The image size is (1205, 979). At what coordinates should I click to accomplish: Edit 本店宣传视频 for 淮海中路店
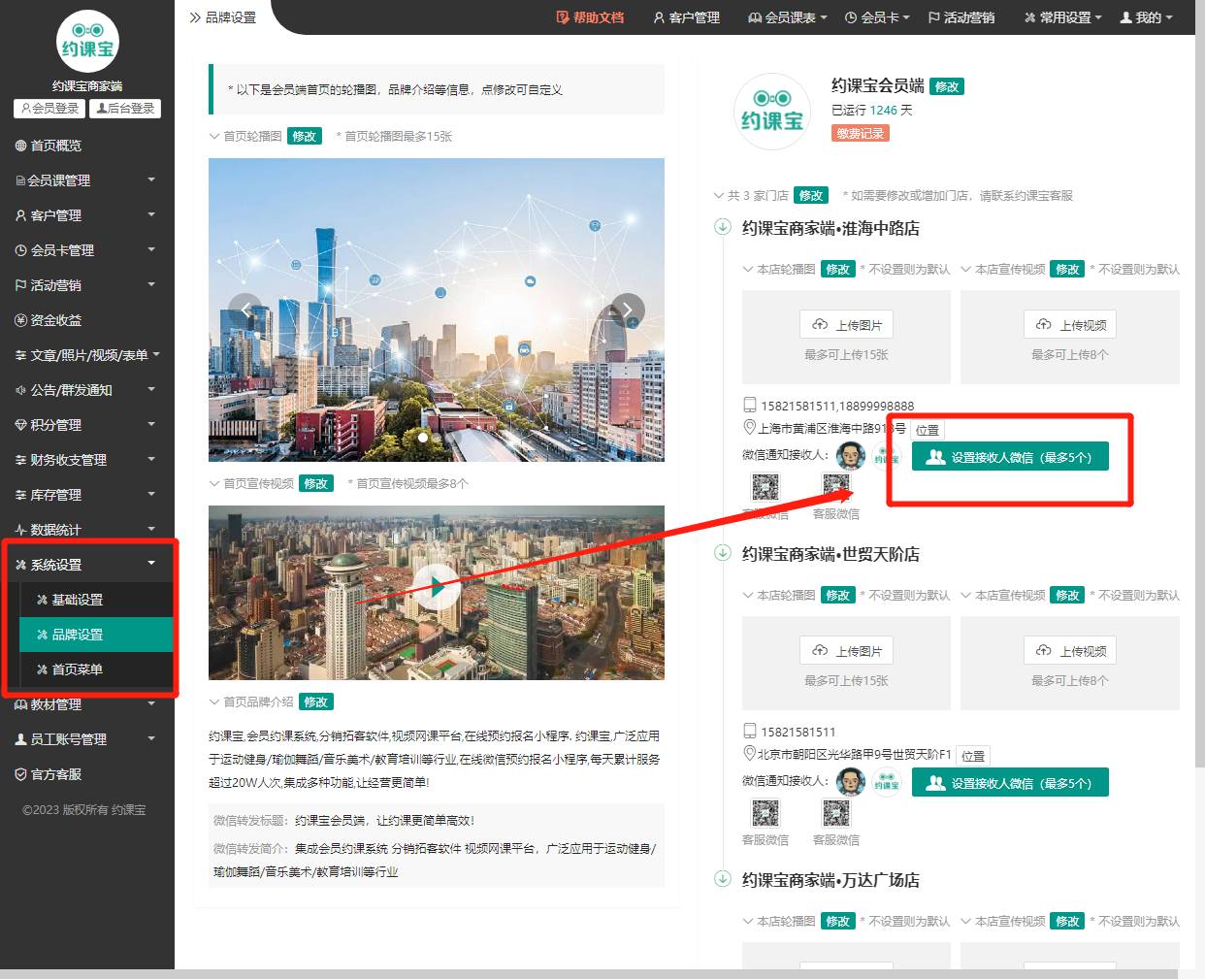pyautogui.click(x=1068, y=270)
